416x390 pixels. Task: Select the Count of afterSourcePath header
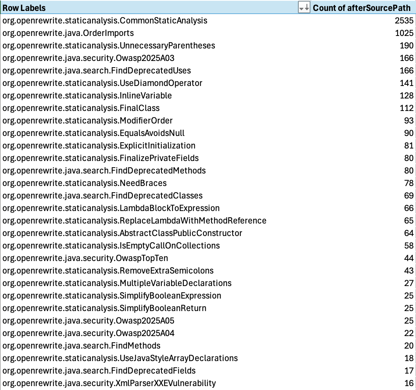coord(362,8)
